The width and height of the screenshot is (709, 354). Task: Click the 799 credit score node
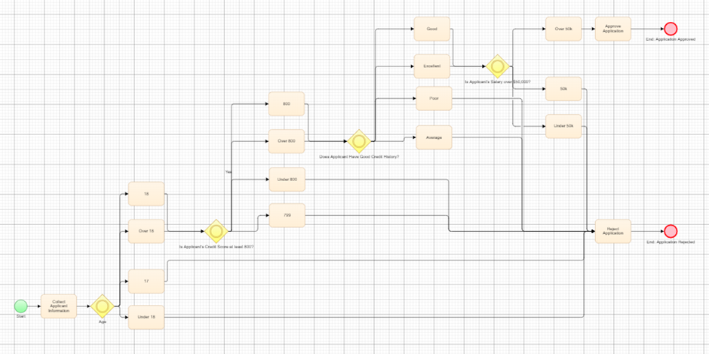tap(287, 215)
